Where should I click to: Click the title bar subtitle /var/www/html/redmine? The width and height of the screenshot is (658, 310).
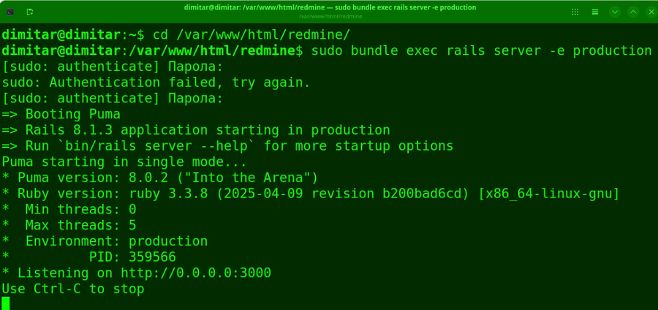pos(330,16)
